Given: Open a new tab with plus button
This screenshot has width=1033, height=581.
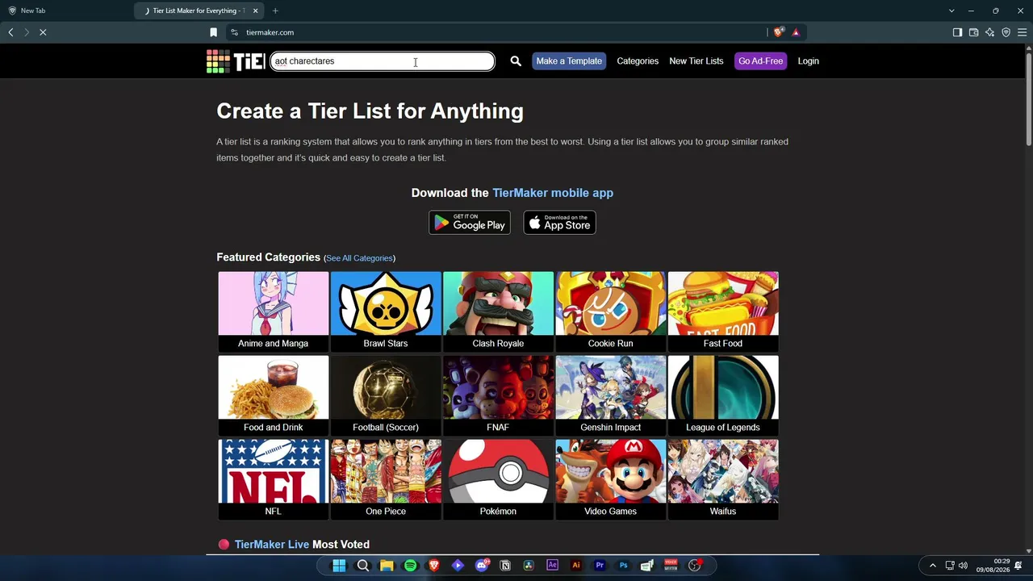Looking at the screenshot, I should [275, 10].
